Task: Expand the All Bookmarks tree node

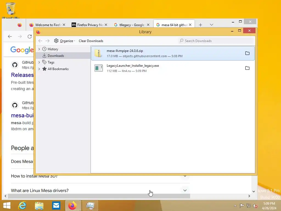Action: pos(39,69)
